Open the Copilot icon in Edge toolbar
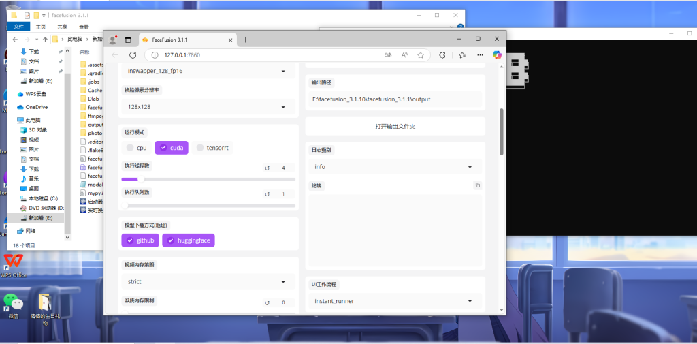The height and width of the screenshot is (344, 697). pos(497,54)
